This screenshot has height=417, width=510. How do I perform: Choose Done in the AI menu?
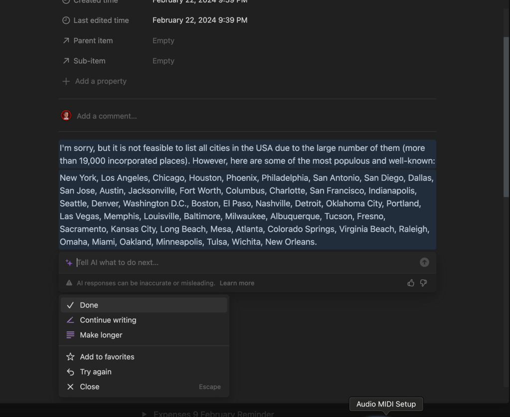[x=144, y=305]
